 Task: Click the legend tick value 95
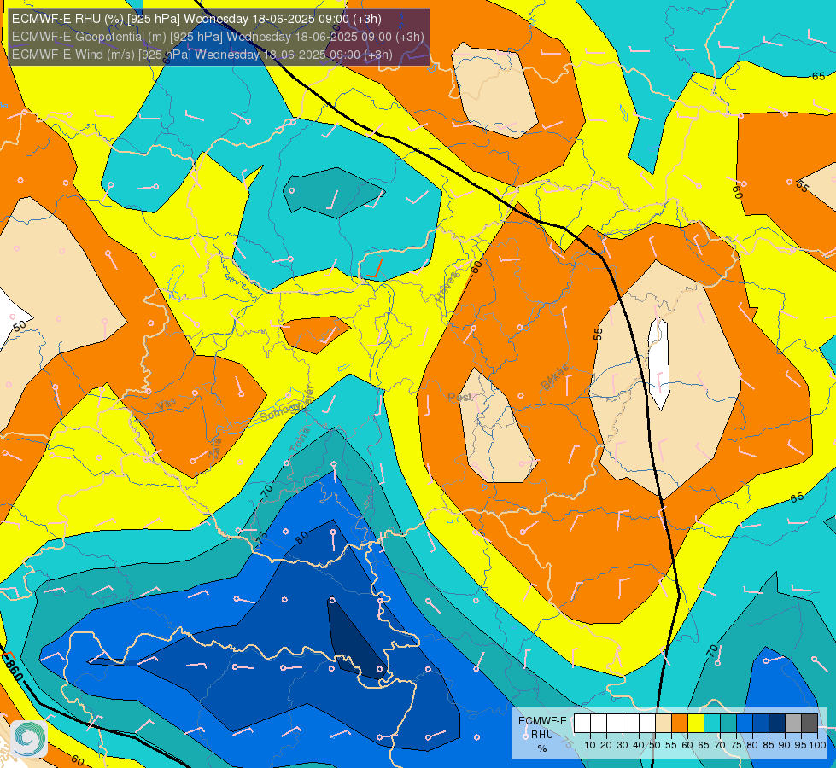point(801,745)
